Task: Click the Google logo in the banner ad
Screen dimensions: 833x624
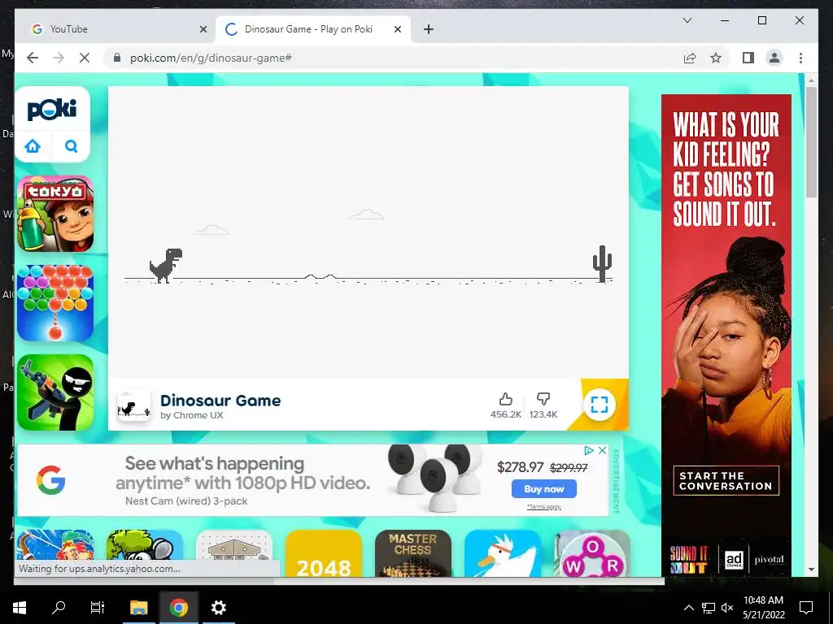Action: pos(51,480)
